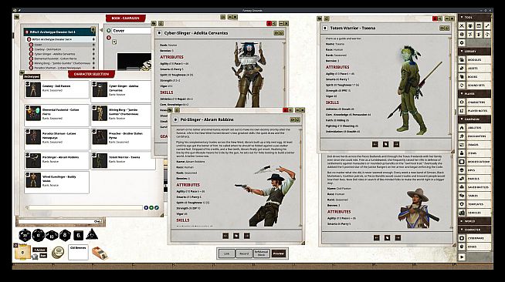The image size is (505, 282).
Task: Click the crossed swords tool icon
Action: (462, 25)
